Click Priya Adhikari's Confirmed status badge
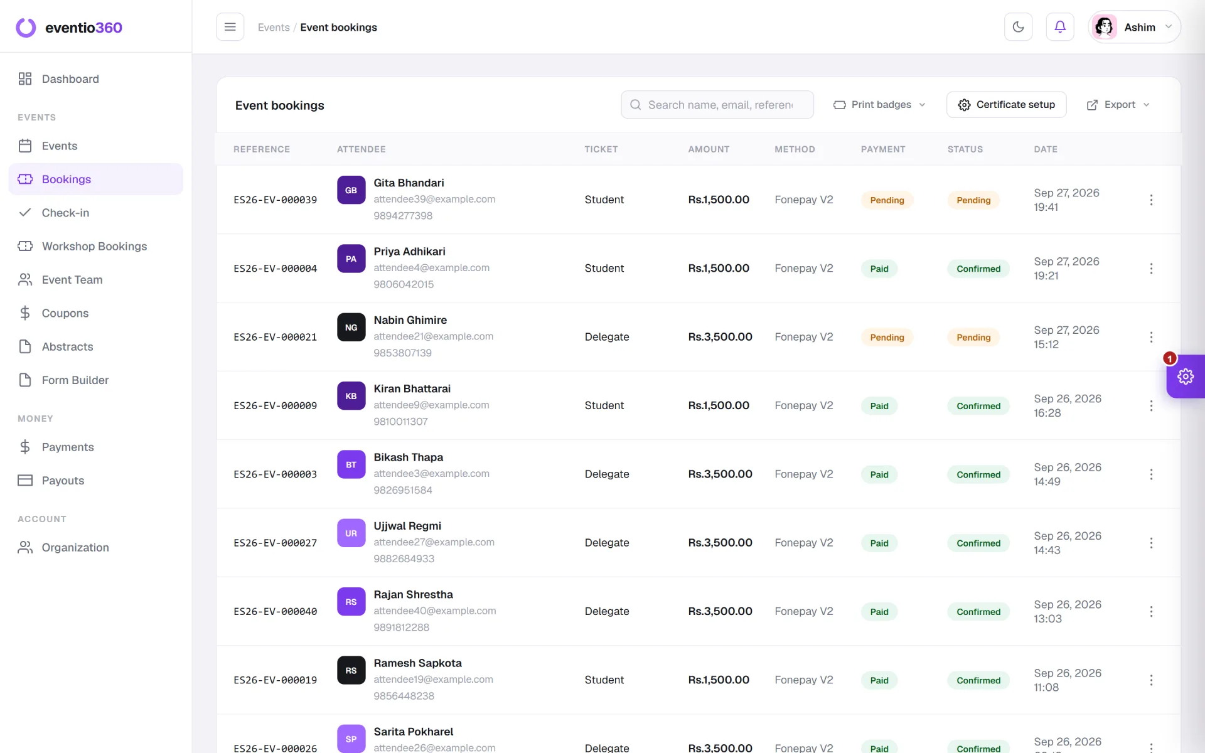1205x753 pixels. coord(978,269)
